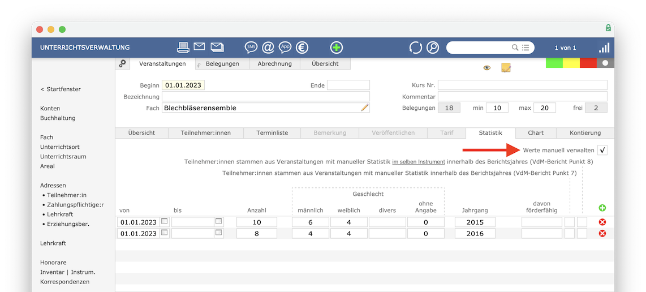Click the green plus new record icon
The height and width of the screenshot is (292, 646).
pyautogui.click(x=337, y=48)
